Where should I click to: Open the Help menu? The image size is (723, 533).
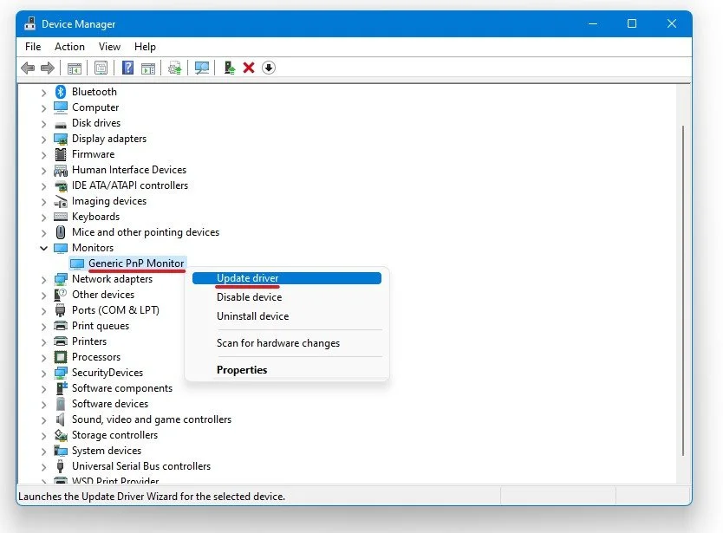click(145, 47)
